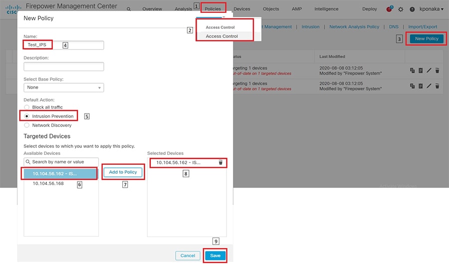This screenshot has height=264, width=449.
Task: Copy the second listed policy using its copy icon
Action: click(413, 86)
